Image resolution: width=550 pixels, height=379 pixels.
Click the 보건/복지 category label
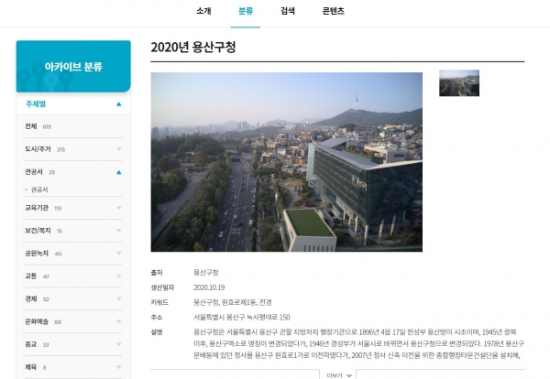pos(38,231)
